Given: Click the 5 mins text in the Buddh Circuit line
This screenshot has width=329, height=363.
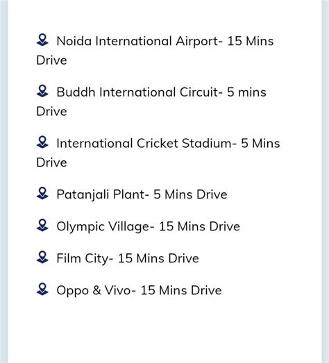Looking at the screenshot, I should click(x=246, y=92).
